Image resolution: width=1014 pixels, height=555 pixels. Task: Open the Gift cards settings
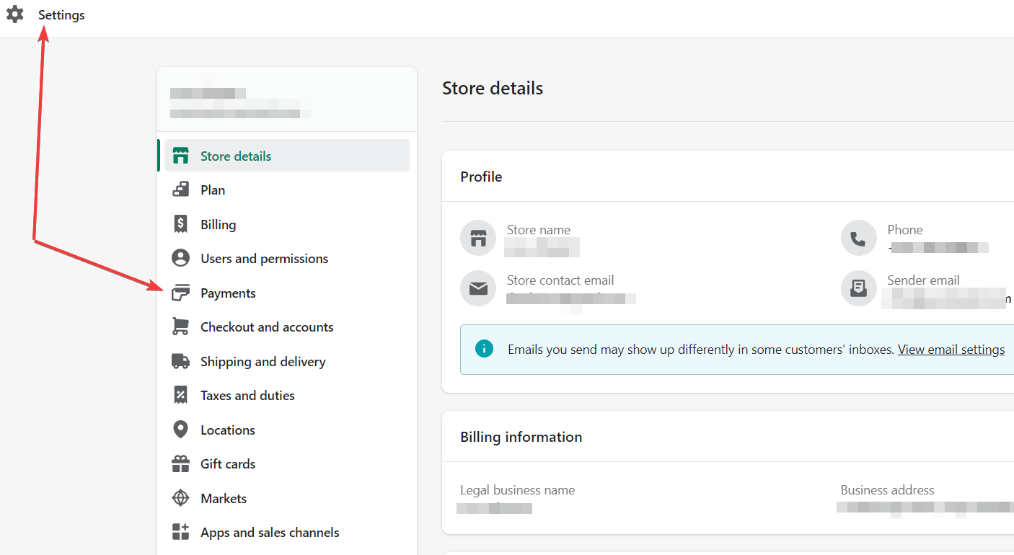coord(228,463)
